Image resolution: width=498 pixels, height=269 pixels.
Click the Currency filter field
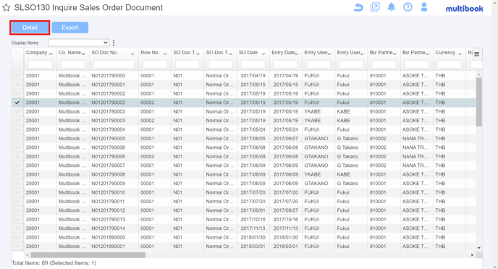pyautogui.click(x=450, y=64)
